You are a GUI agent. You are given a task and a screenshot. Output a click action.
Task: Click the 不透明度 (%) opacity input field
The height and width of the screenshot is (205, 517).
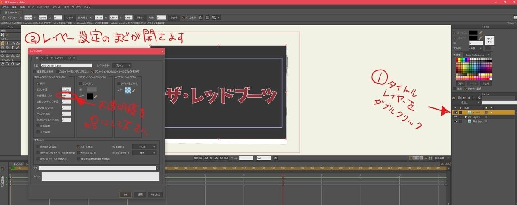66,95
